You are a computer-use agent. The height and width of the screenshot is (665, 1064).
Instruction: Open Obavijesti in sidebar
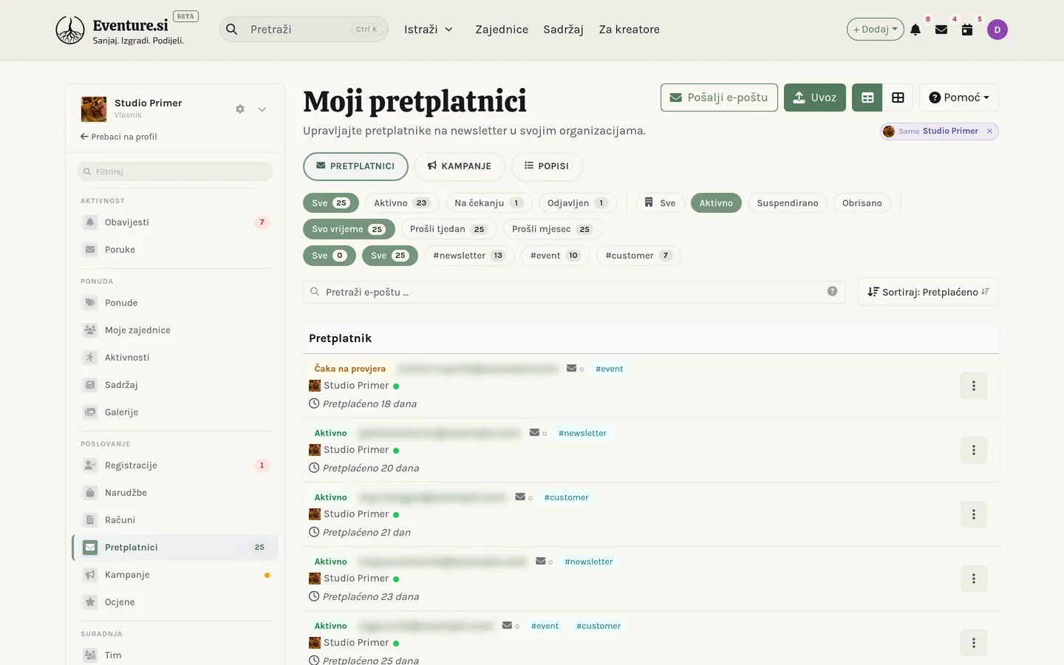click(x=175, y=222)
